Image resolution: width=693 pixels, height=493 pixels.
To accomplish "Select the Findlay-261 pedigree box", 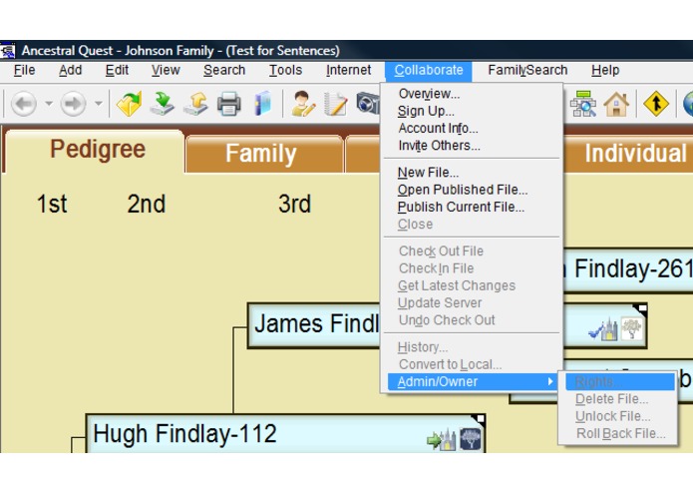I will 628,269.
